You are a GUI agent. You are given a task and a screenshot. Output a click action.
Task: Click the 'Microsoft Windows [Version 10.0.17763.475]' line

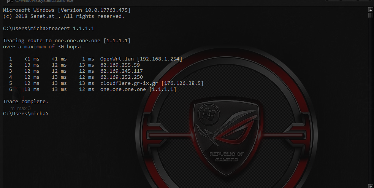click(x=67, y=10)
